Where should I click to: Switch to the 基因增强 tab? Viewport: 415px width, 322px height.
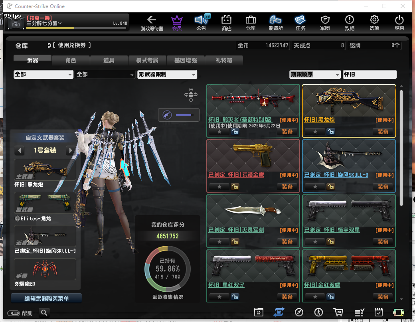pyautogui.click(x=186, y=60)
